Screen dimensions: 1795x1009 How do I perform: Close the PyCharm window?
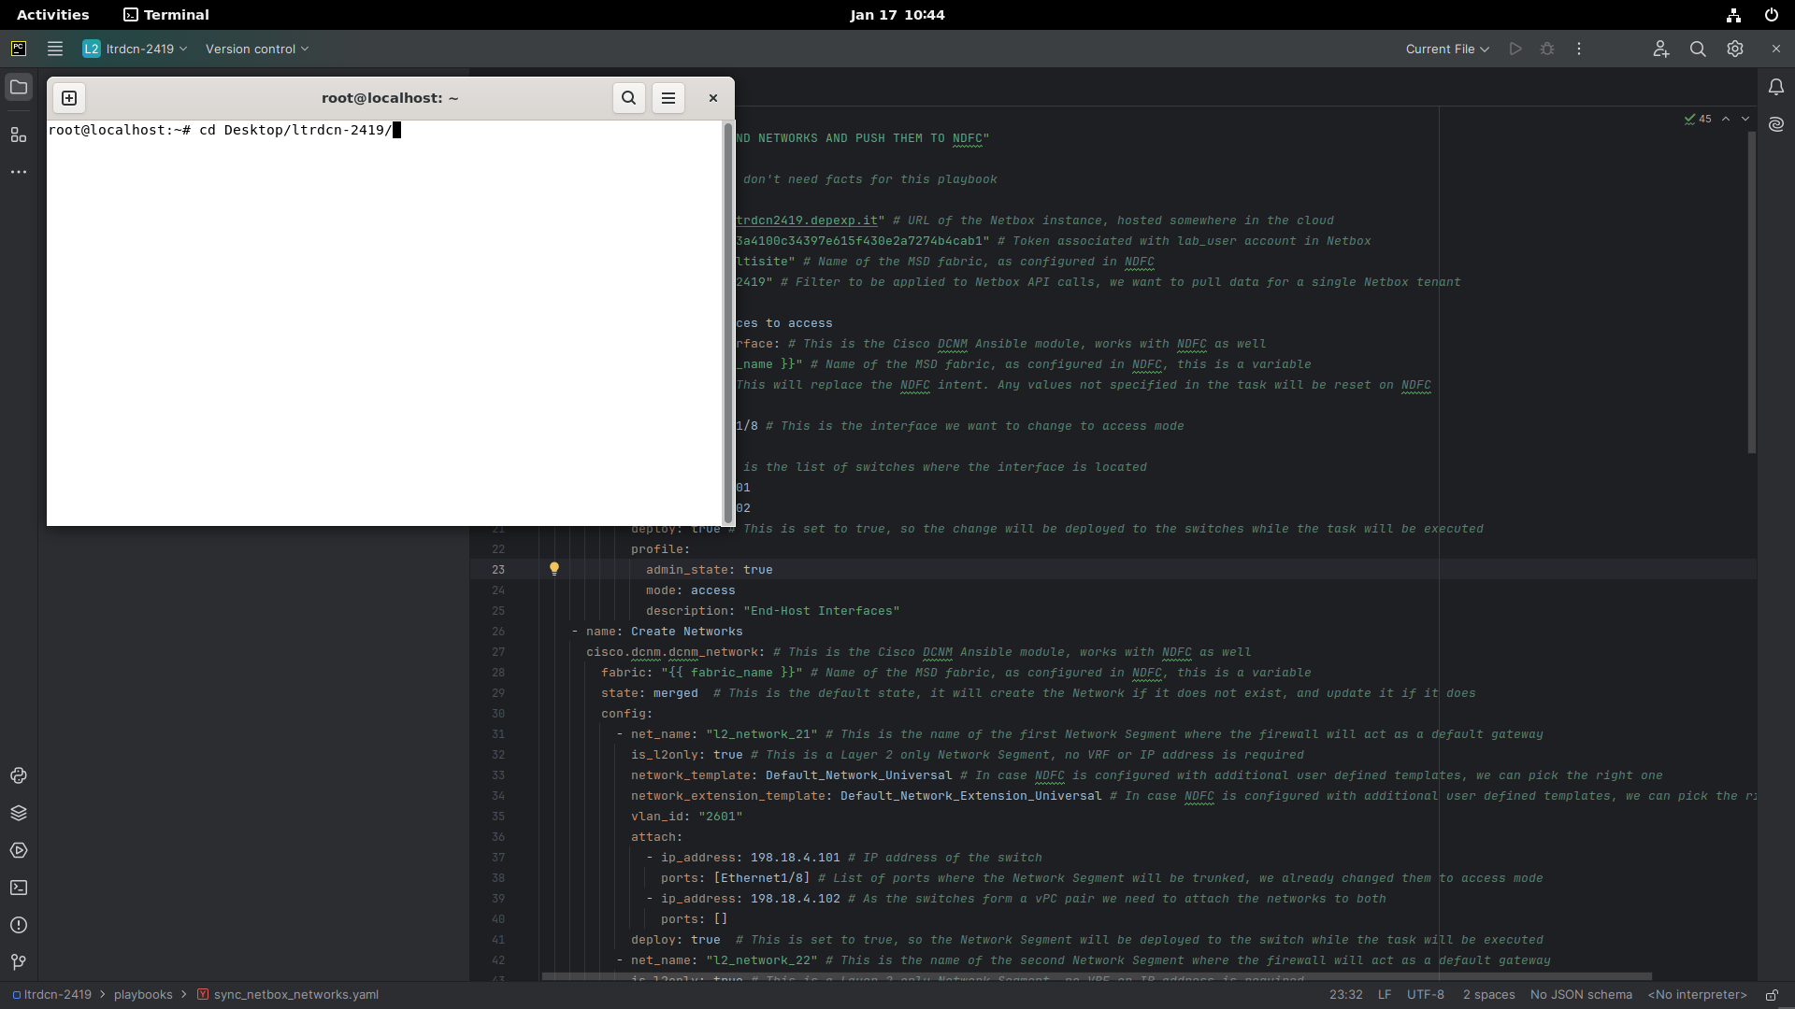click(x=1776, y=49)
